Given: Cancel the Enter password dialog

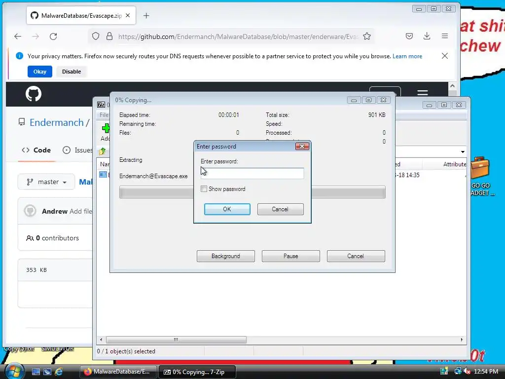Looking at the screenshot, I should (280, 209).
